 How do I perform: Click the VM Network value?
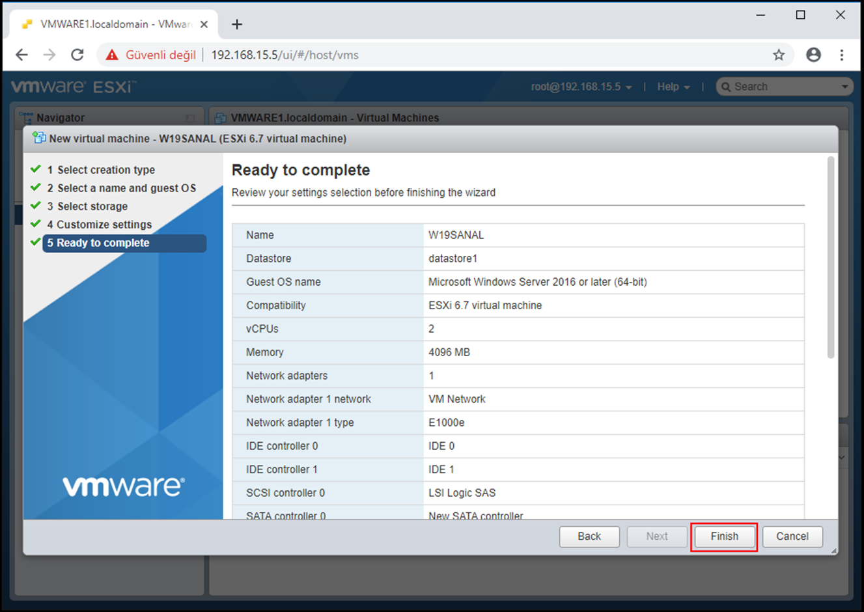pyautogui.click(x=456, y=399)
